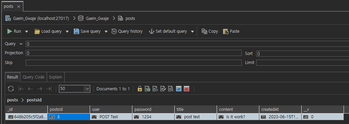Click posts collection breadcrumb in path bar
The width and height of the screenshot is (349, 124).
(x=127, y=19)
